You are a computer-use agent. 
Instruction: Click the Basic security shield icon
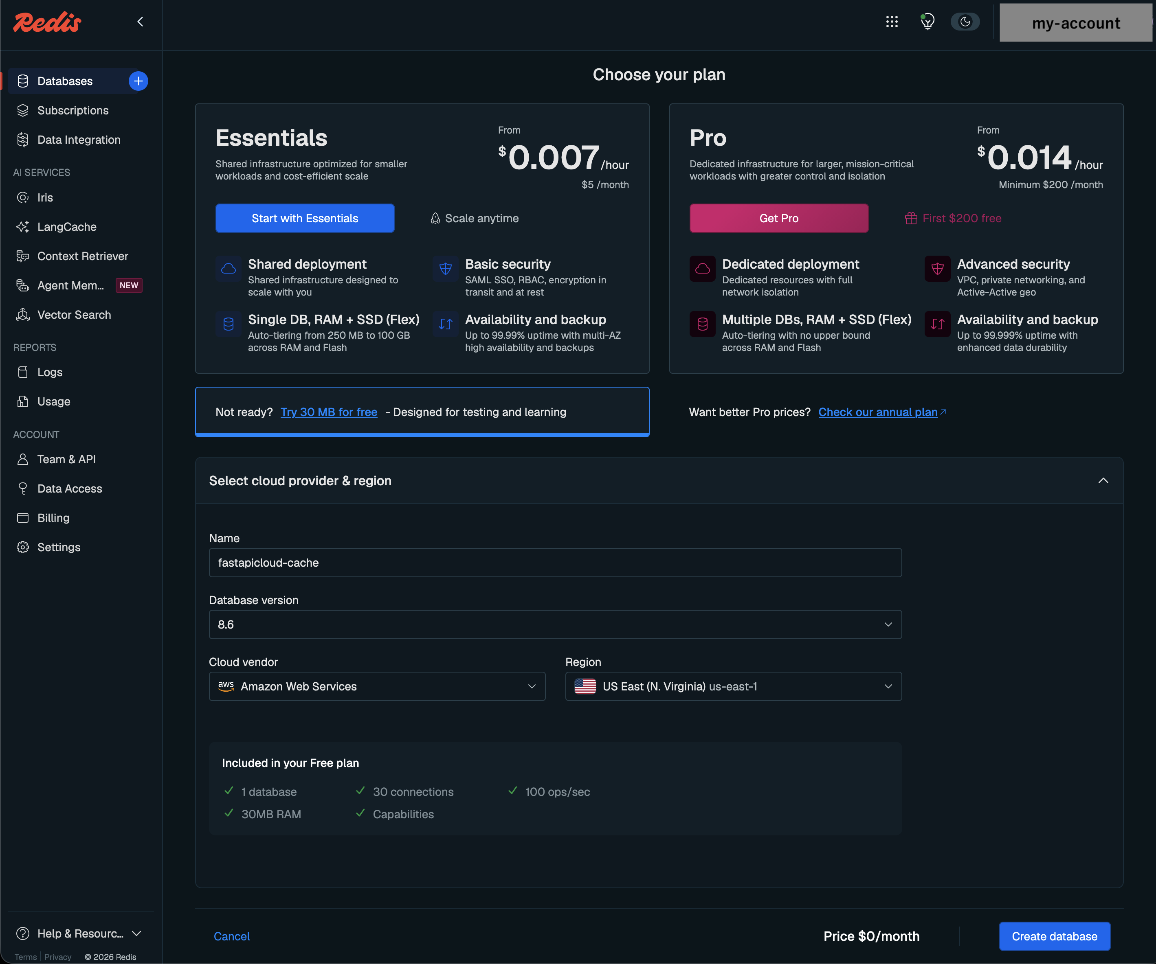pos(445,269)
